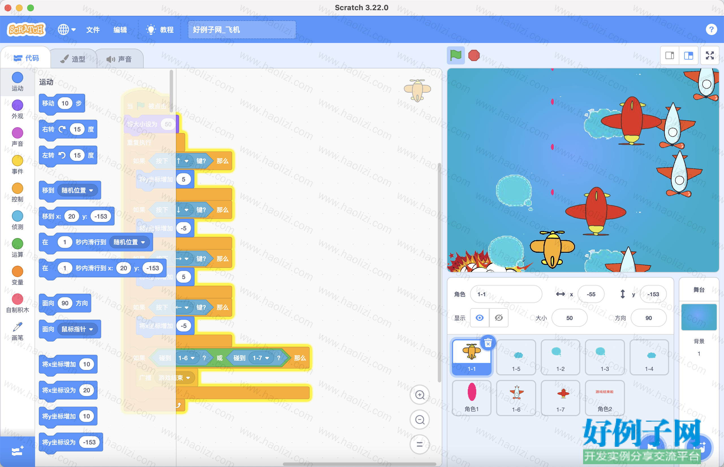Click the 右转 15 度 block
The height and width of the screenshot is (467, 724).
[x=68, y=130]
